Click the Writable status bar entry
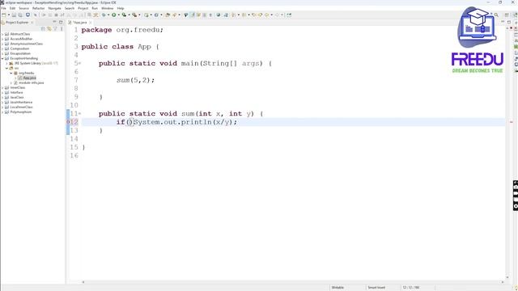Viewport: 518px width, 291px height. (338, 288)
